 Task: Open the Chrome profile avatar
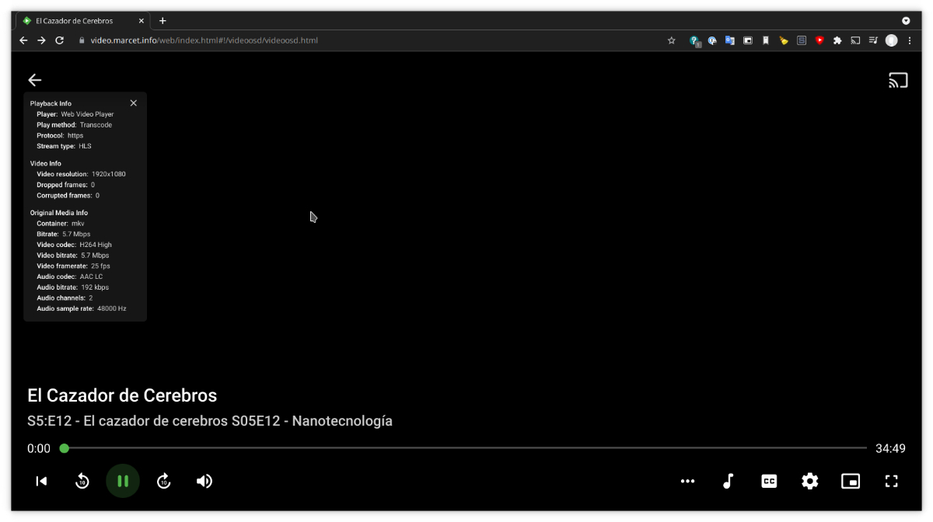(891, 40)
